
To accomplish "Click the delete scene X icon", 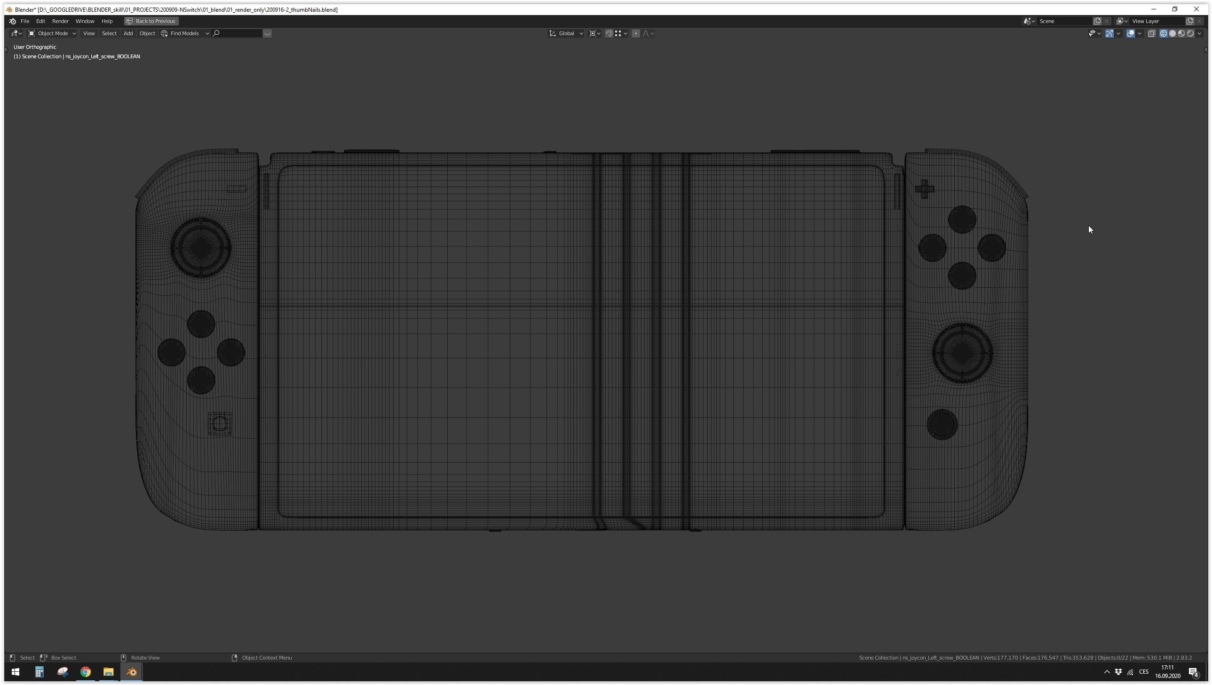I will [x=1107, y=21].
